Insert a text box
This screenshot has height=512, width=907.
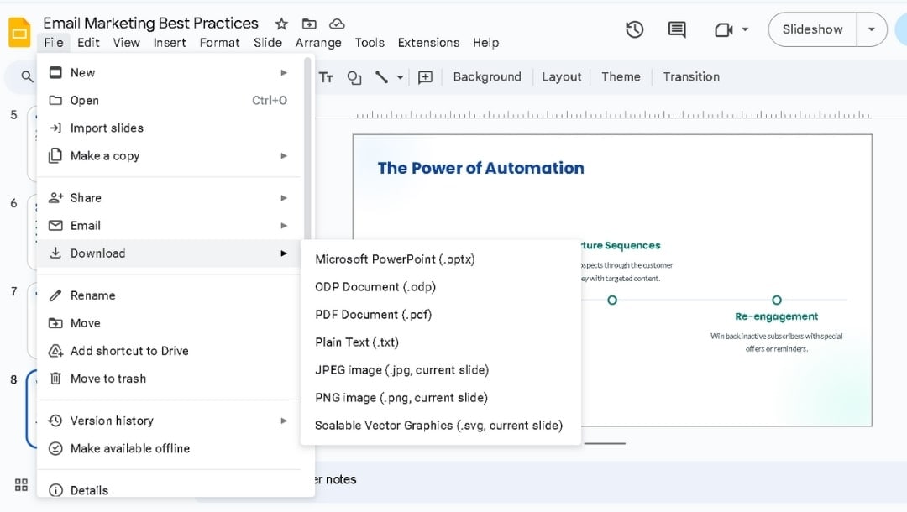[326, 76]
